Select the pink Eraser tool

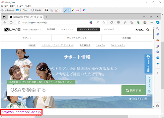(x=78, y=10)
